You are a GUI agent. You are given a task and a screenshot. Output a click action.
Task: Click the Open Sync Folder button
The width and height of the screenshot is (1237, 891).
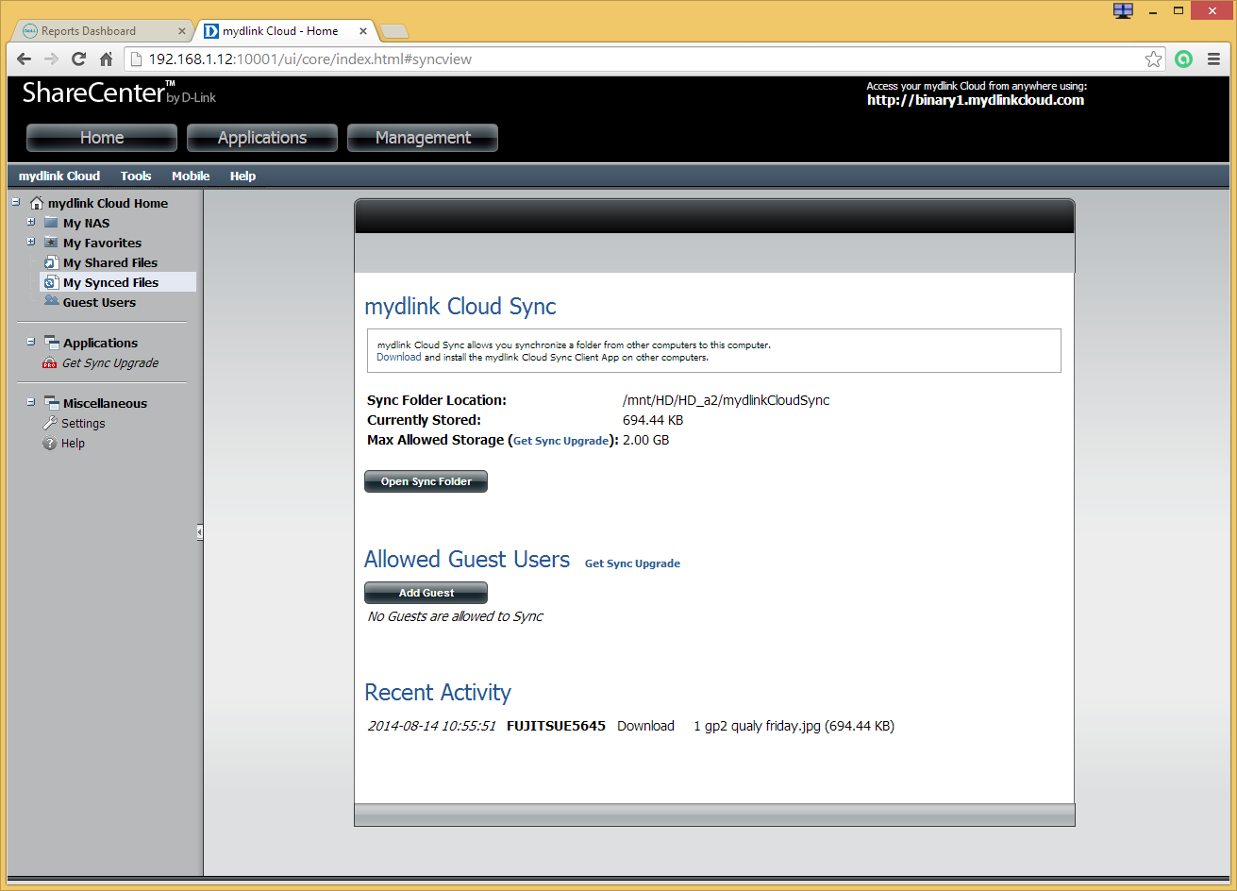click(x=426, y=481)
